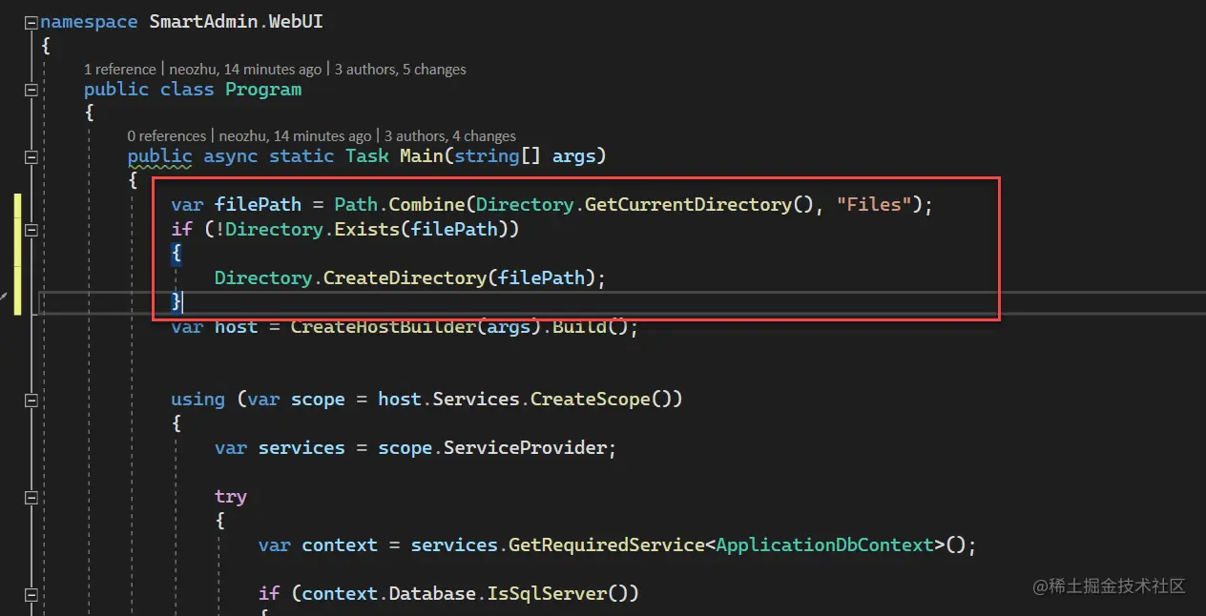Open the '0 references' CodeLens link
This screenshot has height=616, width=1206.
pyautogui.click(x=167, y=135)
